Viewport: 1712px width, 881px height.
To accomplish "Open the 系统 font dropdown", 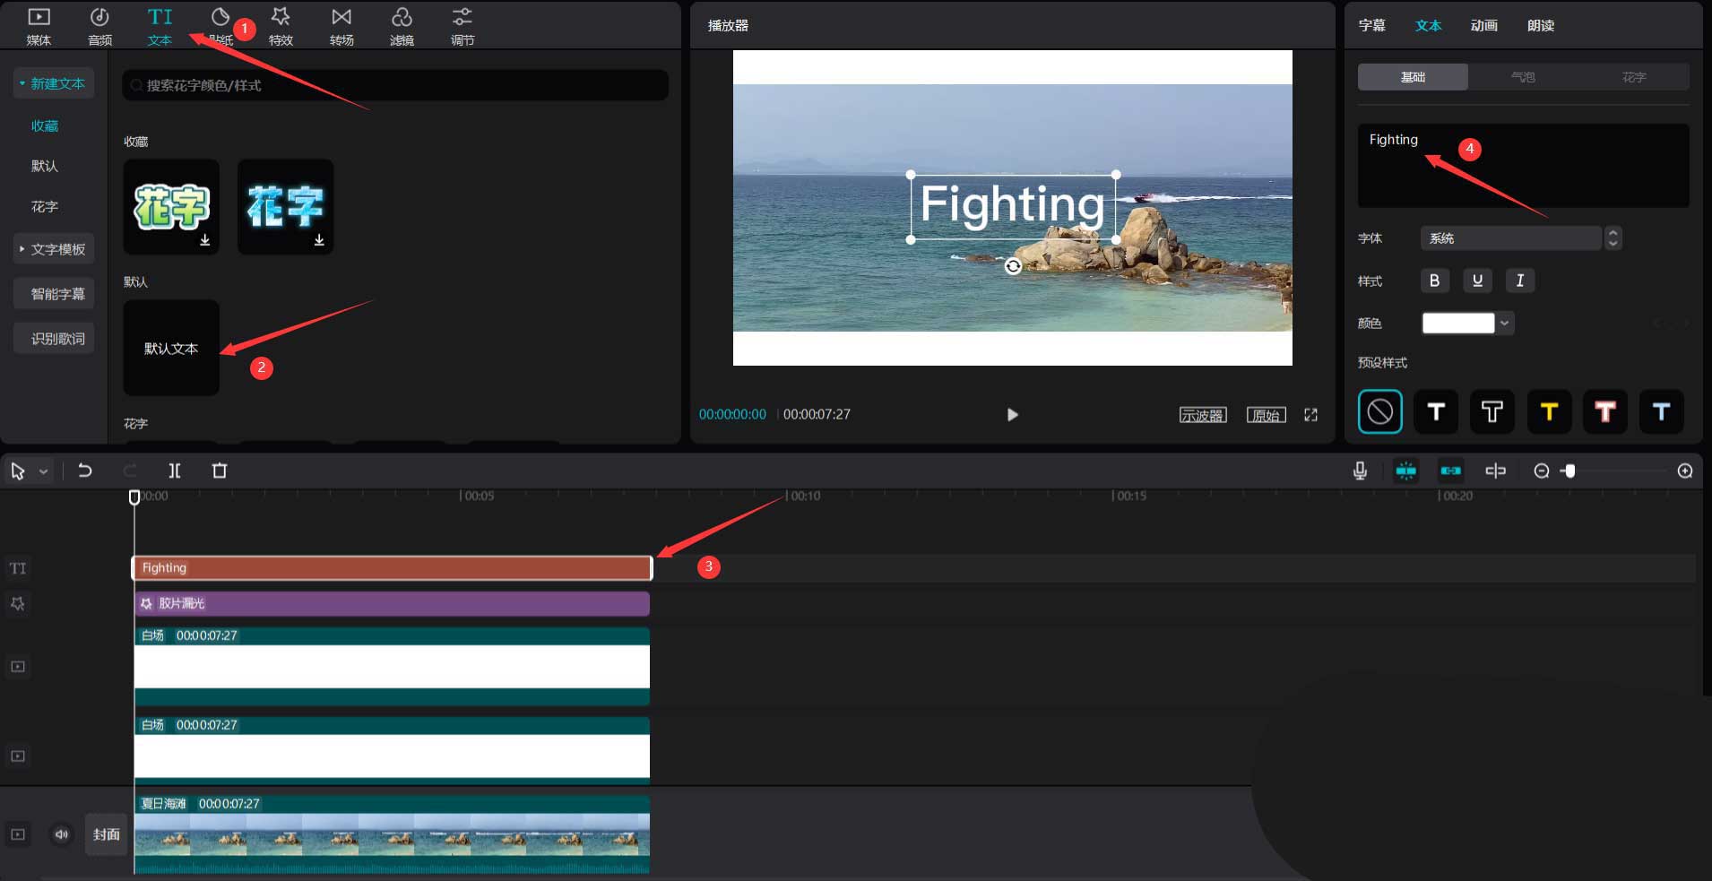I will [1511, 238].
